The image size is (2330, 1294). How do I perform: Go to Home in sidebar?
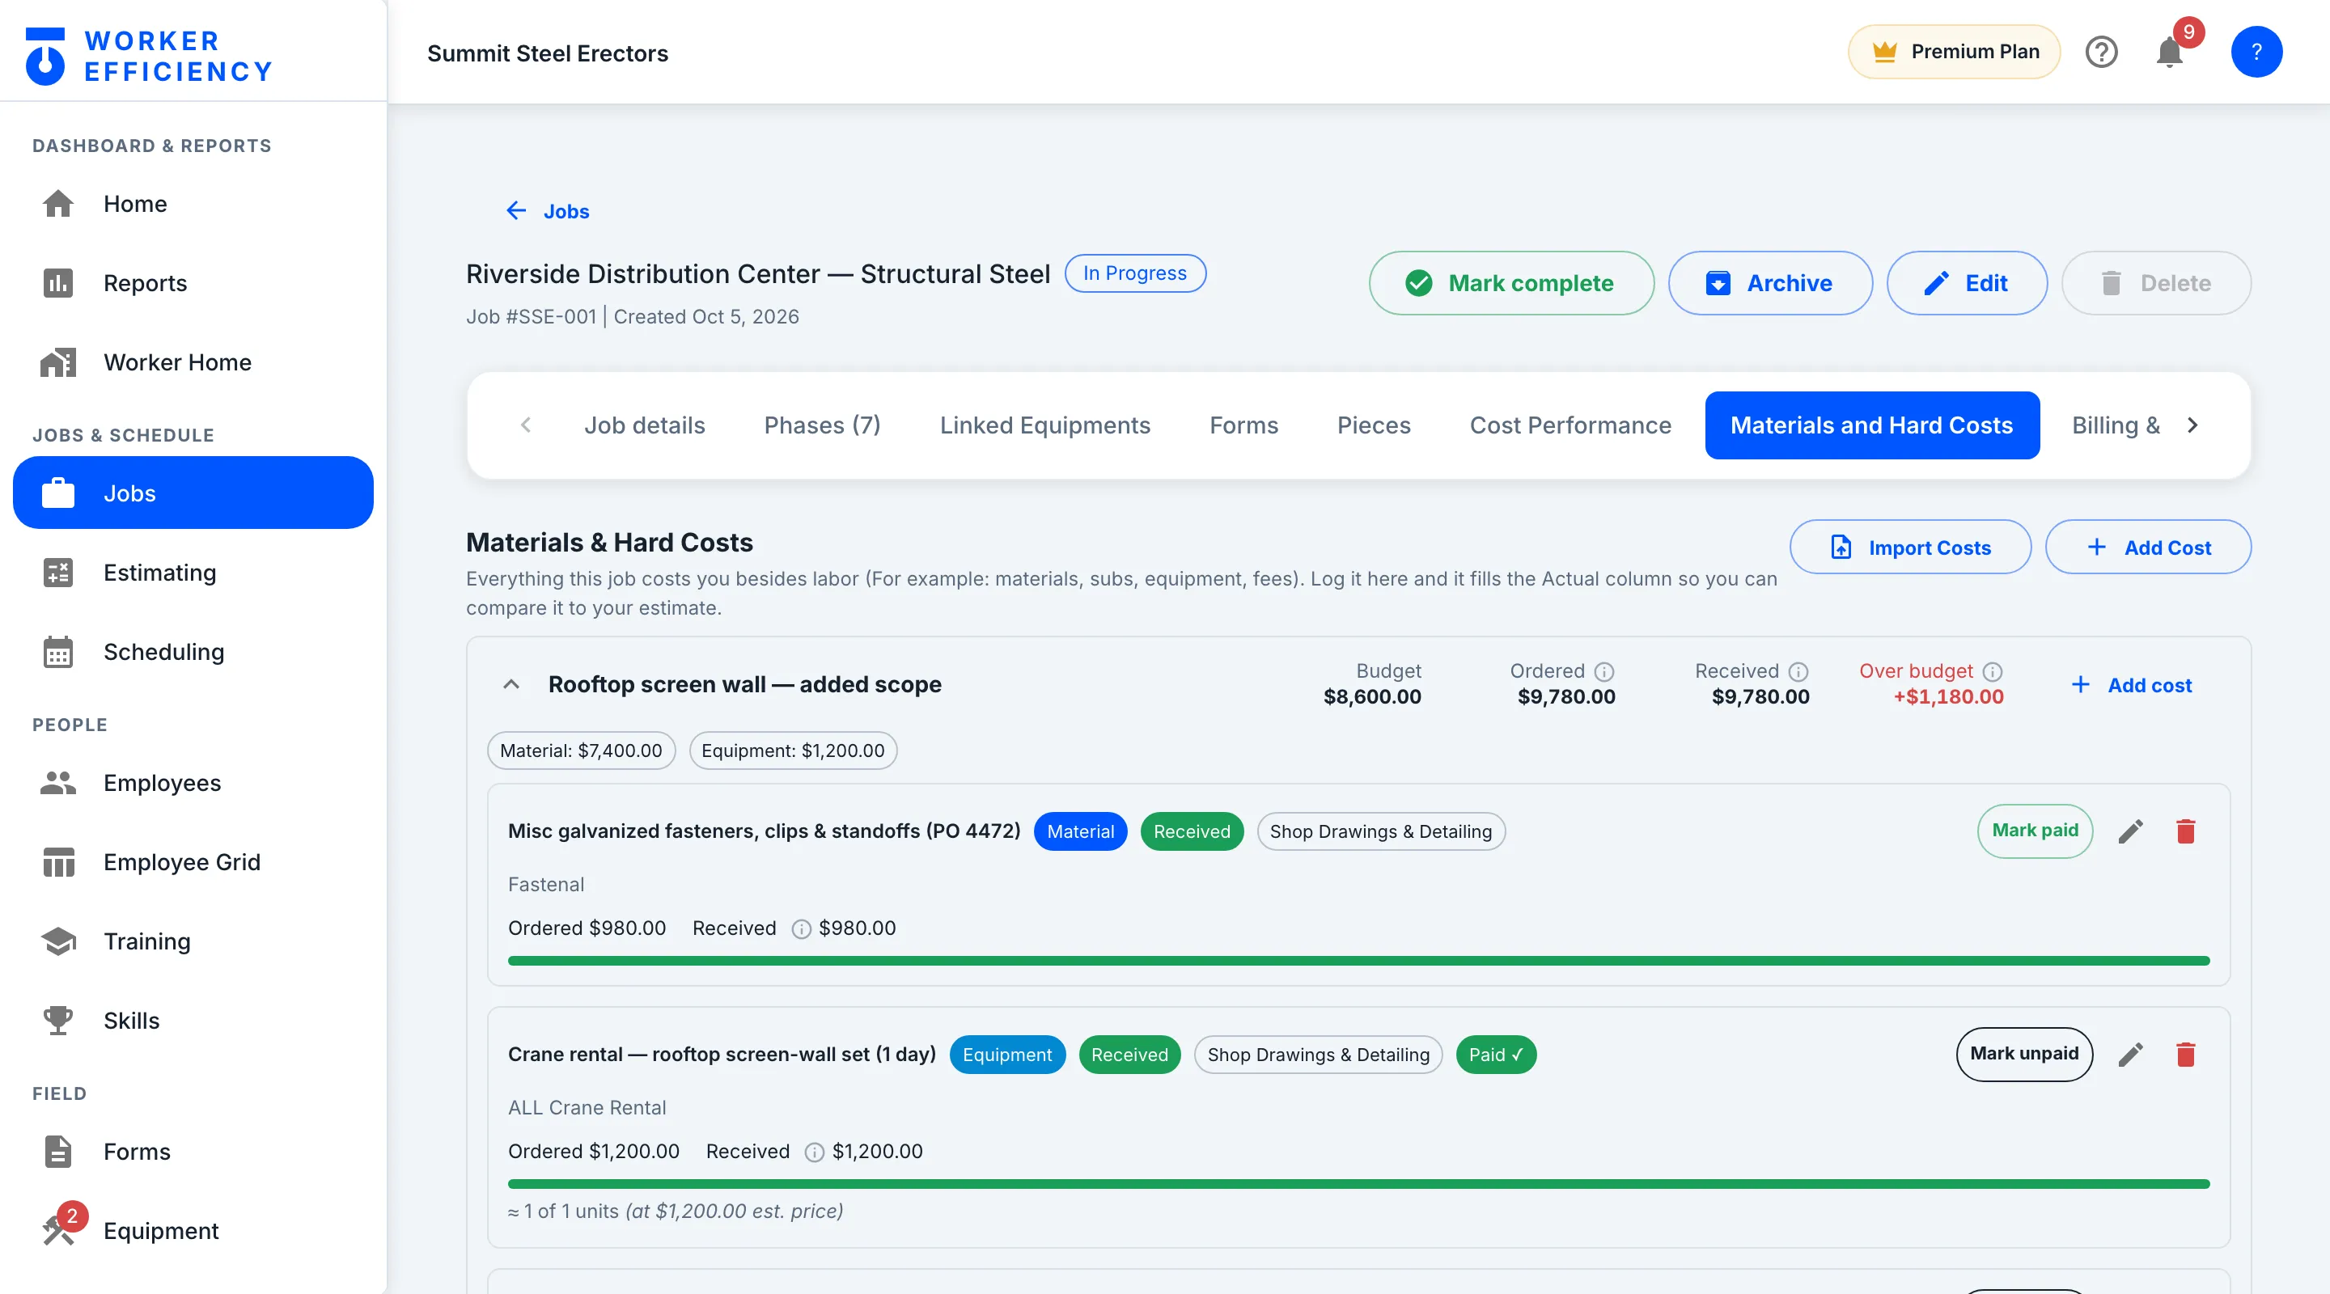click(193, 204)
